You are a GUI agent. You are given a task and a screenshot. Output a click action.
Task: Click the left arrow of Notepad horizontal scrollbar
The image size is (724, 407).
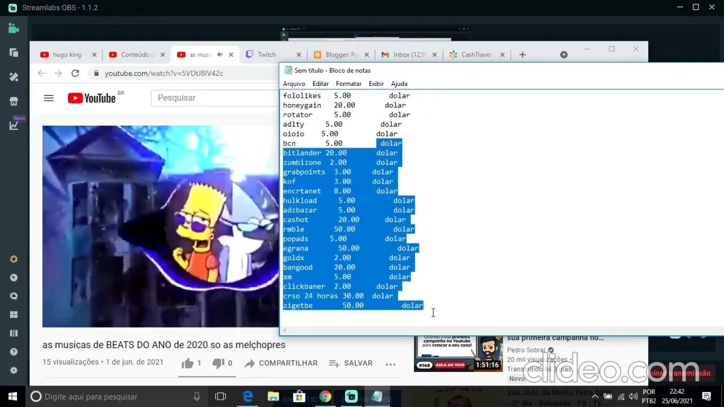[x=285, y=330]
